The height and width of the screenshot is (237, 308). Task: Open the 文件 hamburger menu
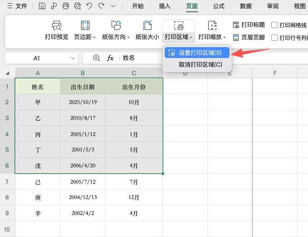click(x=17, y=6)
